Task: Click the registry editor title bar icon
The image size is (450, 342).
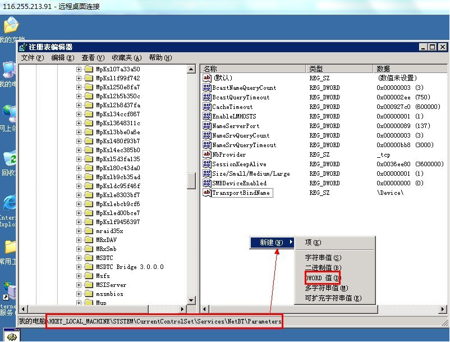Action: tap(24, 47)
